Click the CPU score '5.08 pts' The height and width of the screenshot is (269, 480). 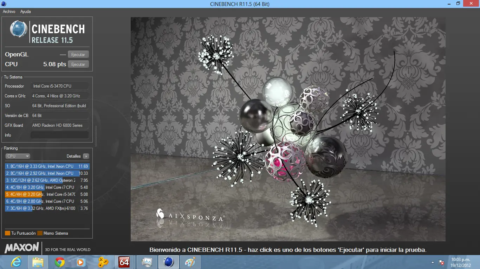click(x=54, y=64)
